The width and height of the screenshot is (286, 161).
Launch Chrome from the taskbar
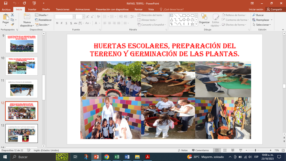coord(106,157)
